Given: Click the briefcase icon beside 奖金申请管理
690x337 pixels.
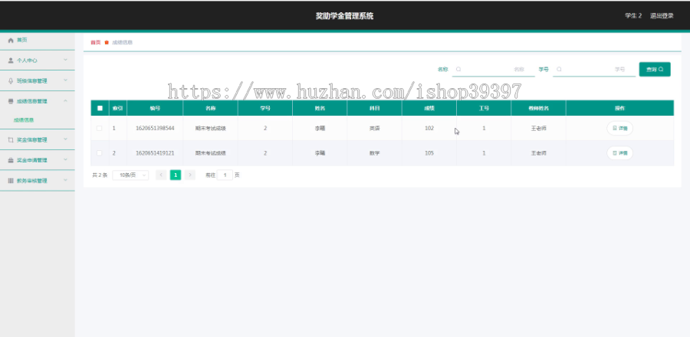Looking at the screenshot, I should pyautogui.click(x=11, y=160).
